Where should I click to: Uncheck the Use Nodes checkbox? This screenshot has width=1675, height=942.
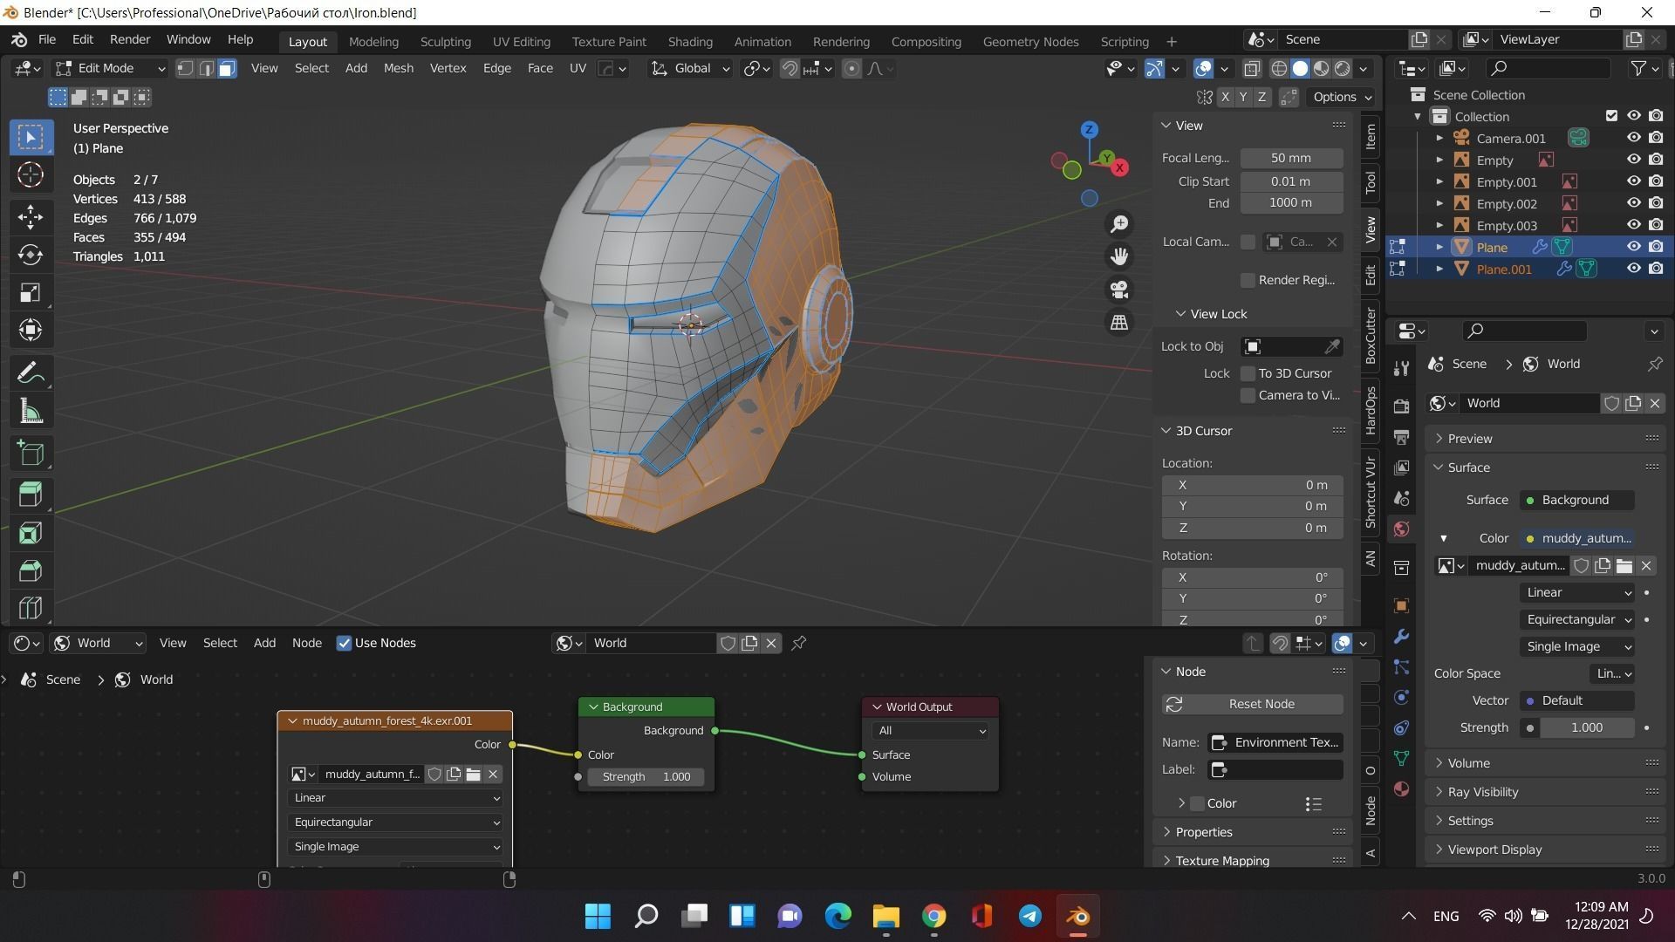[344, 644]
